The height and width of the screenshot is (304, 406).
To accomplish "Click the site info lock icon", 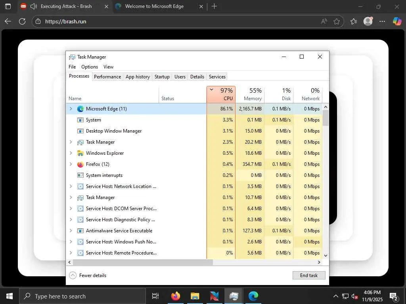I will point(38,21).
